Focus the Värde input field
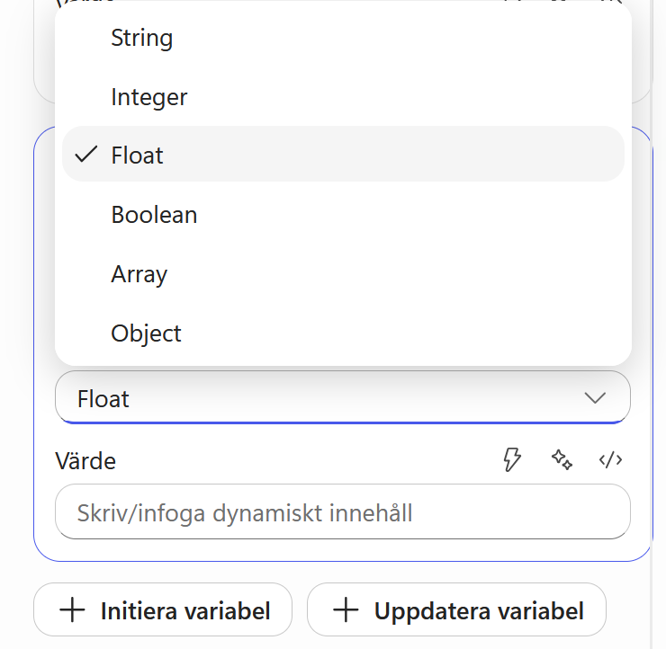Viewport: 666px width, 649px height. tap(343, 511)
